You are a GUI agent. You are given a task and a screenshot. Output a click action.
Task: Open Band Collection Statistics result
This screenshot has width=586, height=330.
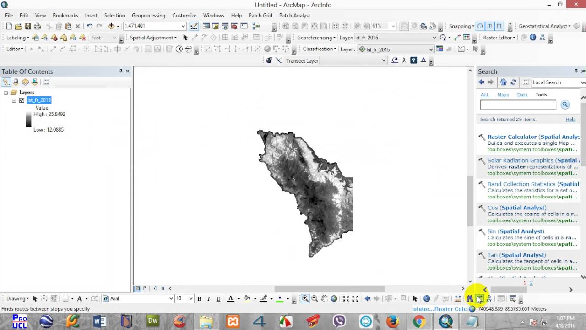[x=533, y=184]
